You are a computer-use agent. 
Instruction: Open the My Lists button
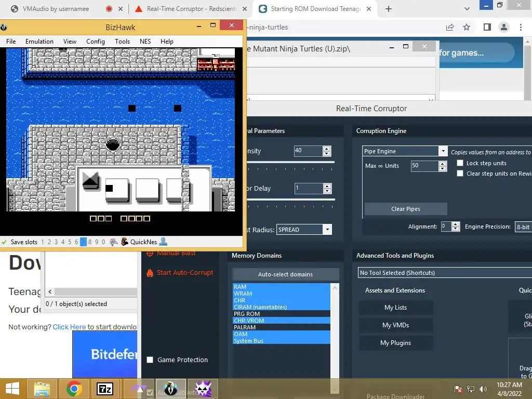click(x=395, y=308)
